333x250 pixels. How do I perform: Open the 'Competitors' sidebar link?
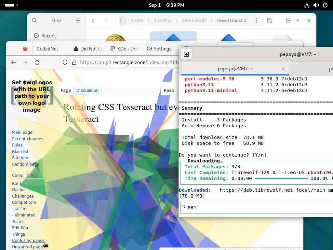[24, 202]
